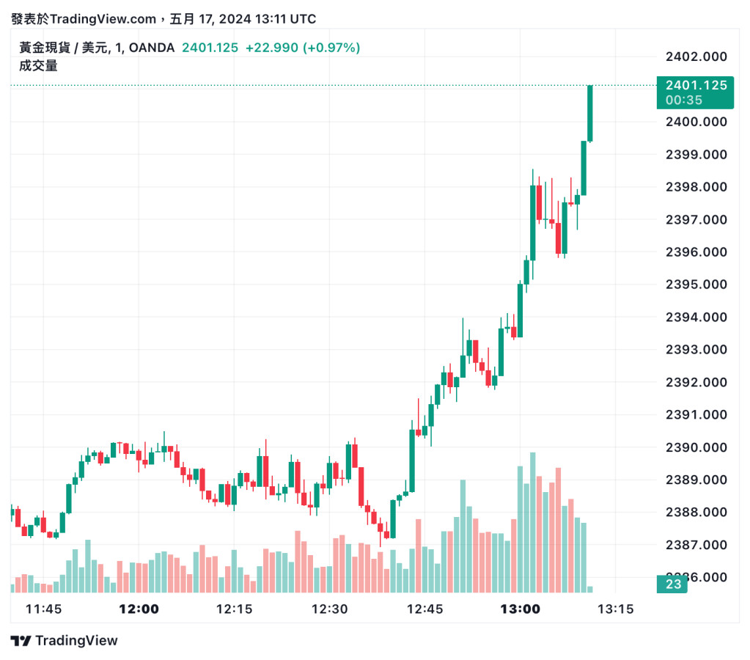
Task: Click the 13:00 label on time axis
Action: coord(520,609)
